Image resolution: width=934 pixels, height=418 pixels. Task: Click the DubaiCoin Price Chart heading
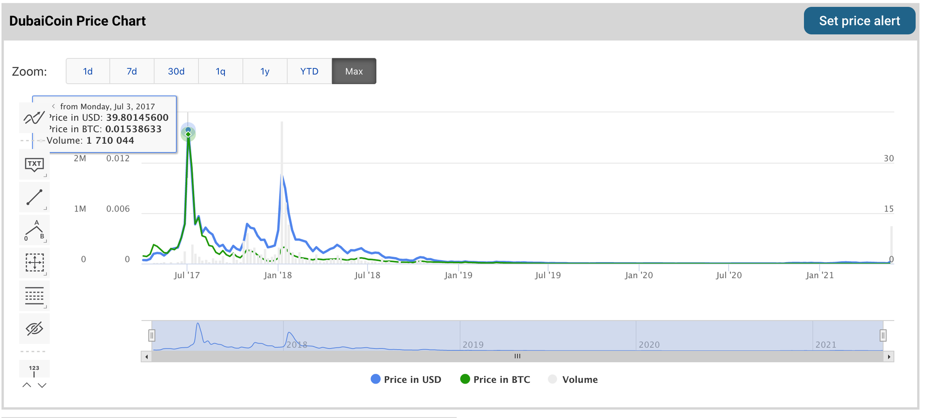[x=78, y=21]
